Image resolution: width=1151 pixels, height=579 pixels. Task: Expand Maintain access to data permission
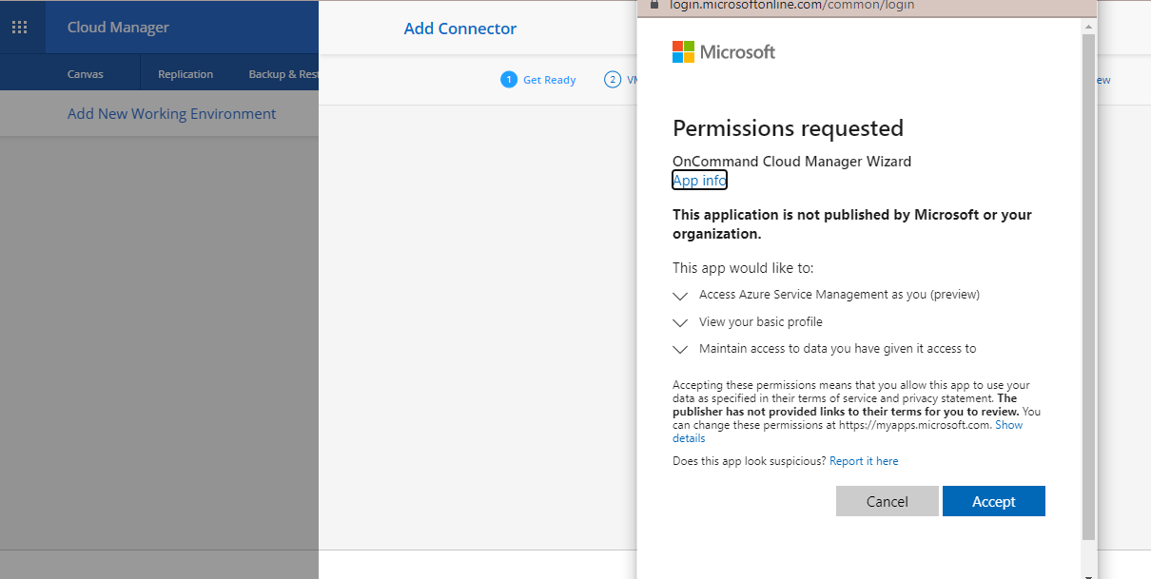(x=680, y=349)
